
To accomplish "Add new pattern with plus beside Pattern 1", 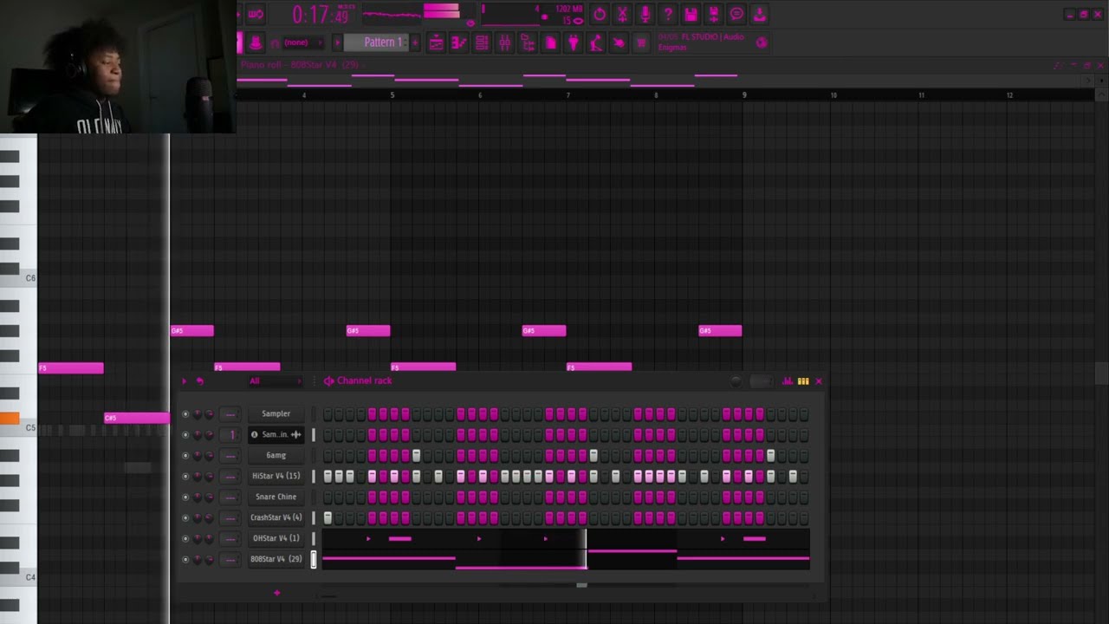I will coord(415,42).
